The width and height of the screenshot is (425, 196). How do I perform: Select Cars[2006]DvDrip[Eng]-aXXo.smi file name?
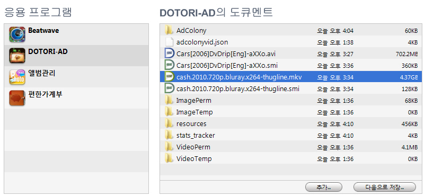tap(227, 66)
